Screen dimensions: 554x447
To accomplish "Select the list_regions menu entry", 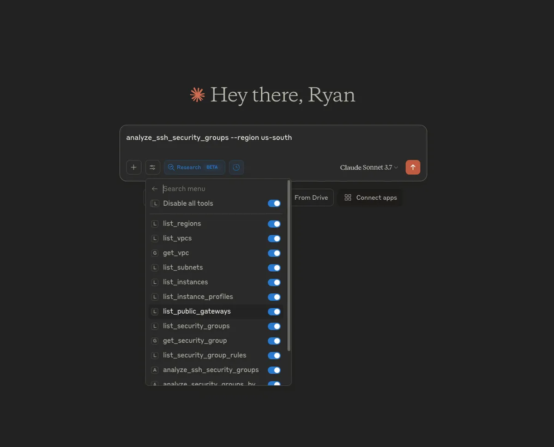I will pos(216,224).
